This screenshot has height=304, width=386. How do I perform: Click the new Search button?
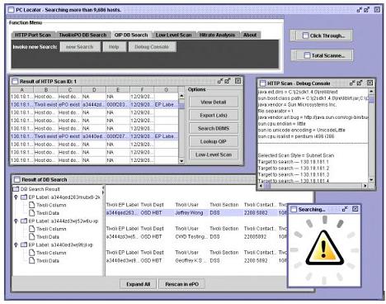[x=80, y=47]
